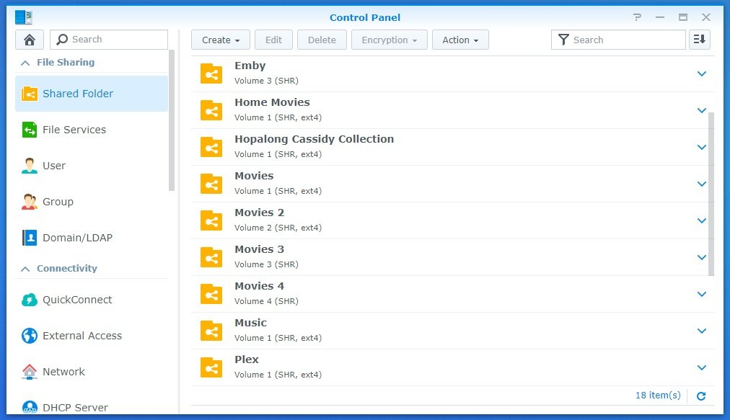Collapse the Connectivity section

click(25, 269)
